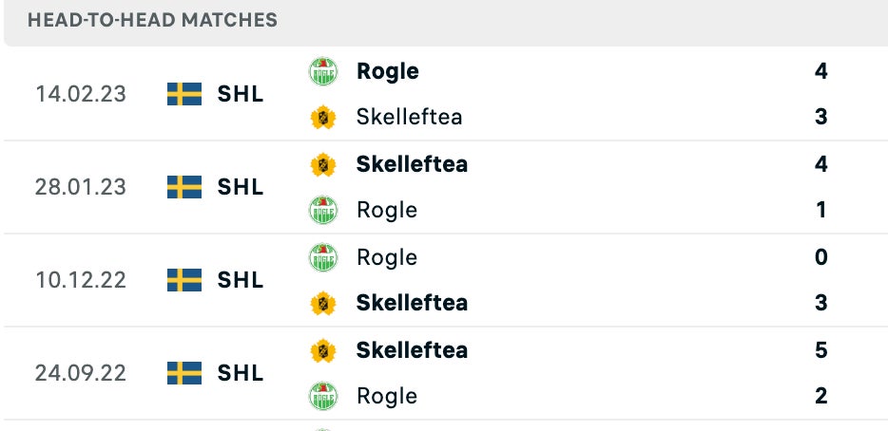The height and width of the screenshot is (431, 888).
Task: Click Rogle's score of 0 on 10.12.22
Action: point(821,257)
